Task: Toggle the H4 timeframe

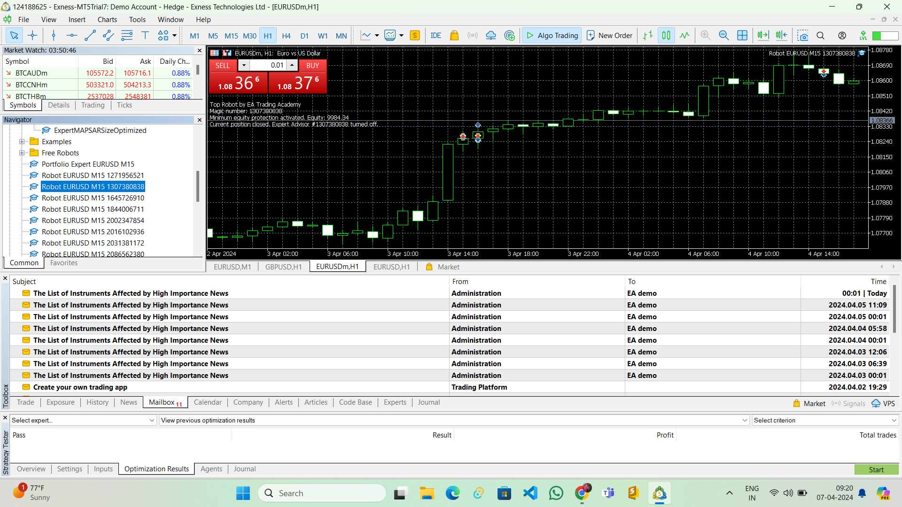Action: 286,36
